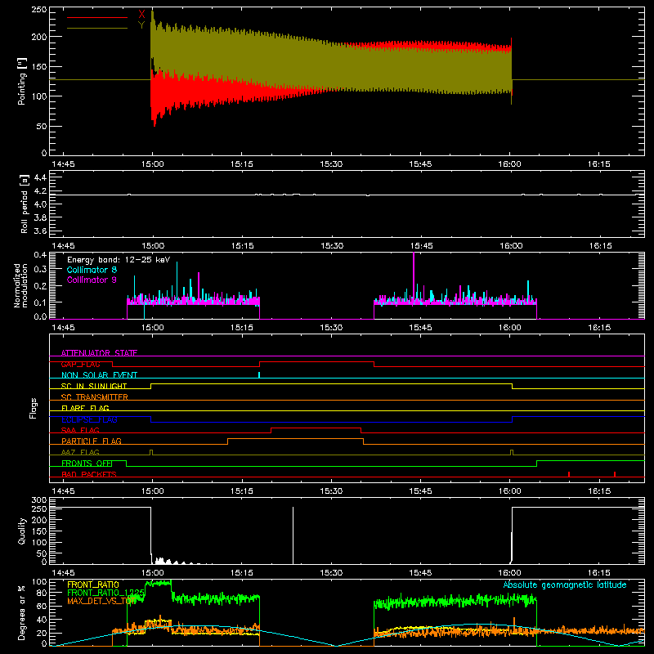Click the '15:30' tick under Roll period plot
Viewport: 654px width, 654px height.
[332, 246]
